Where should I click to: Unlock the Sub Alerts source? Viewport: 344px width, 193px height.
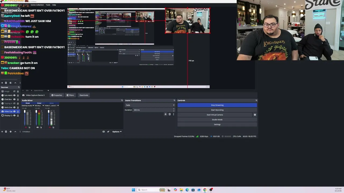point(18,95)
